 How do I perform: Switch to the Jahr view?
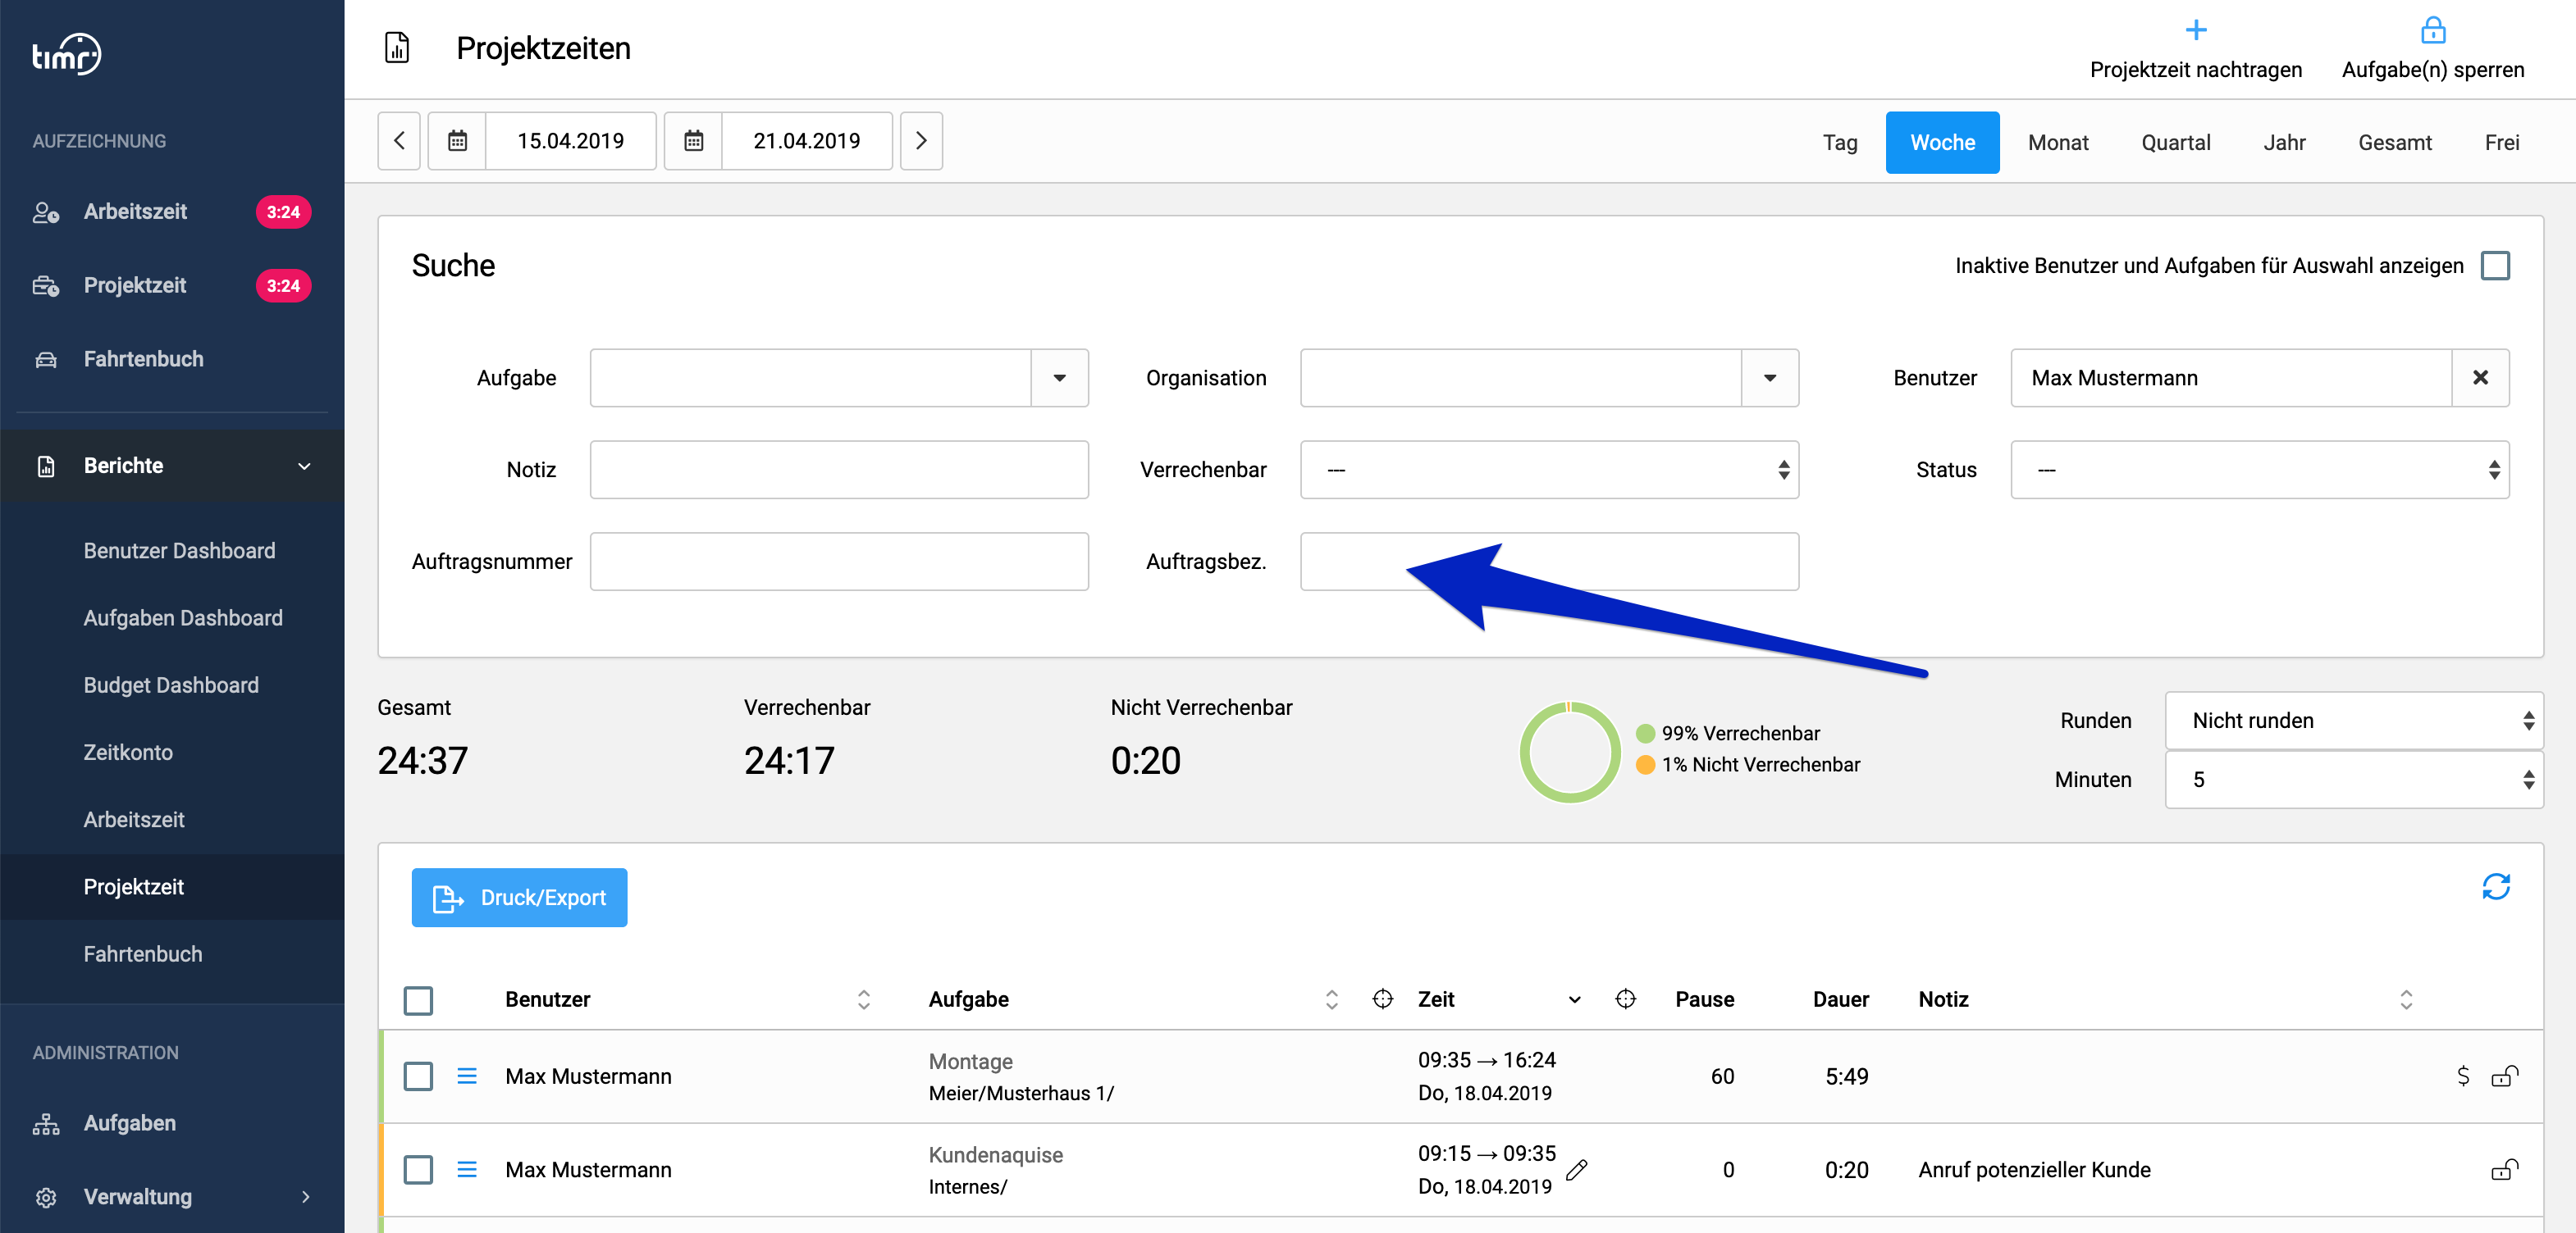pos(2284,142)
